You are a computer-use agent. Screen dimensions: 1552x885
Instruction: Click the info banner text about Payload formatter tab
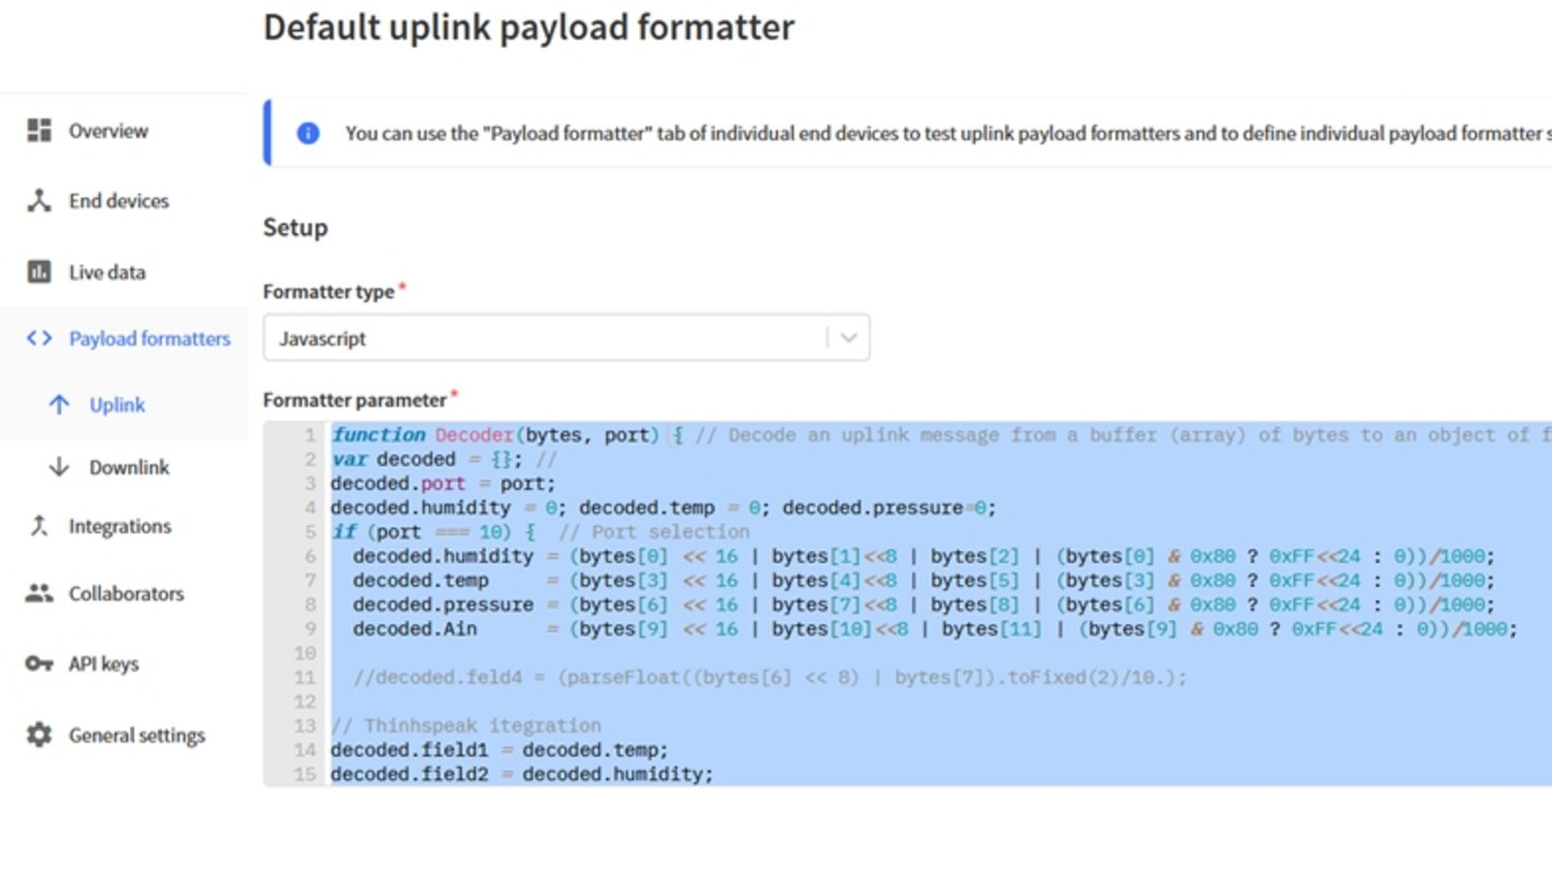(x=947, y=133)
